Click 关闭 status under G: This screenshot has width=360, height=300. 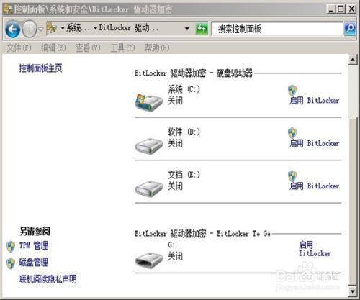[175, 256]
